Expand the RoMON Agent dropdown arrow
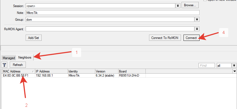 197,29
